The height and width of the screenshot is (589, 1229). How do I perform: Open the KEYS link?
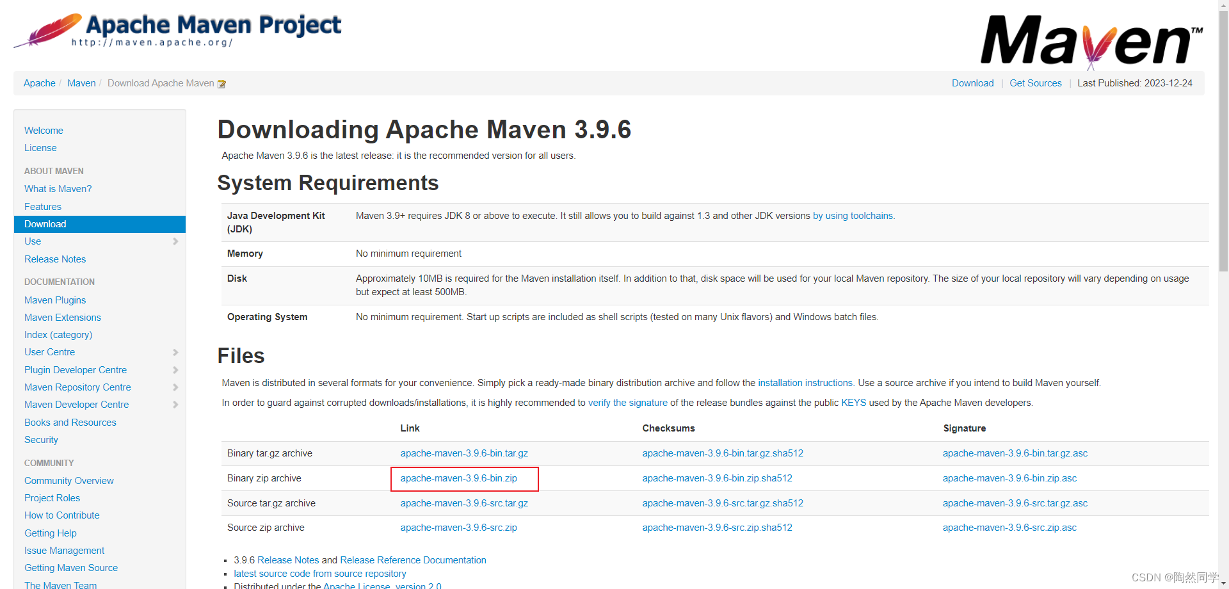[853, 403]
